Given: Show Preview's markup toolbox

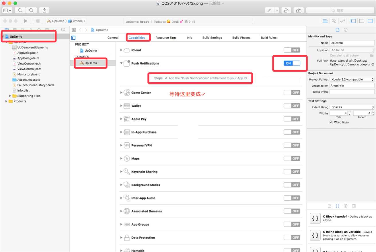Looking at the screenshot, I should coord(299,10).
